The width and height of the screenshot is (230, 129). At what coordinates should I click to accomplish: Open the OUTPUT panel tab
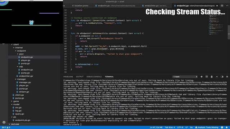[x=80, y=77]
